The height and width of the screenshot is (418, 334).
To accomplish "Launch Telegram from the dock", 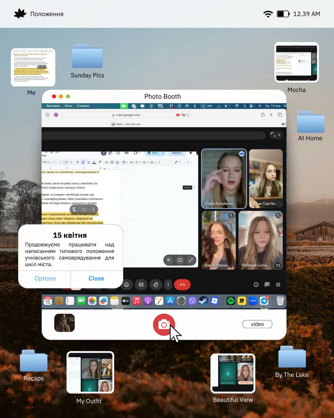I will coord(264,300).
